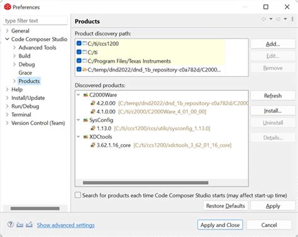Go forward using the forward arrow icon

pos(278,19)
